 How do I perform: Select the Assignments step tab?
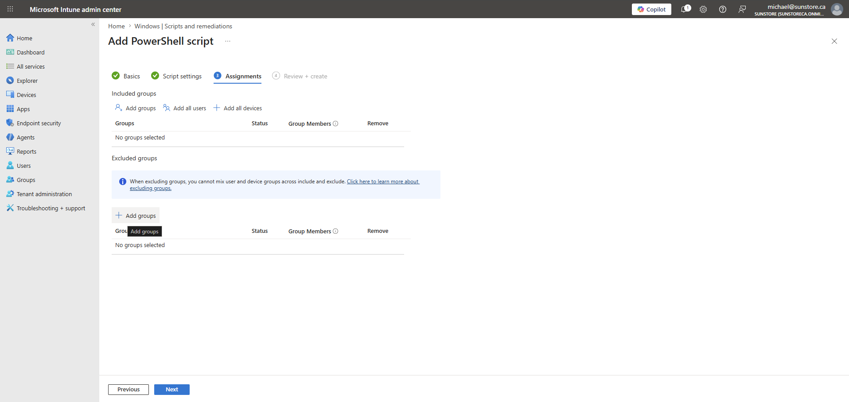[x=238, y=76]
